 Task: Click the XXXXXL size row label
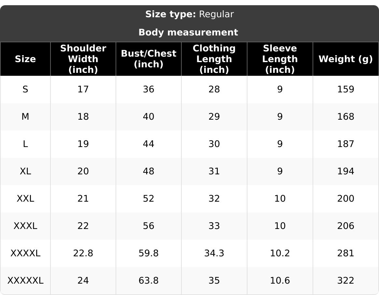coord(25,280)
